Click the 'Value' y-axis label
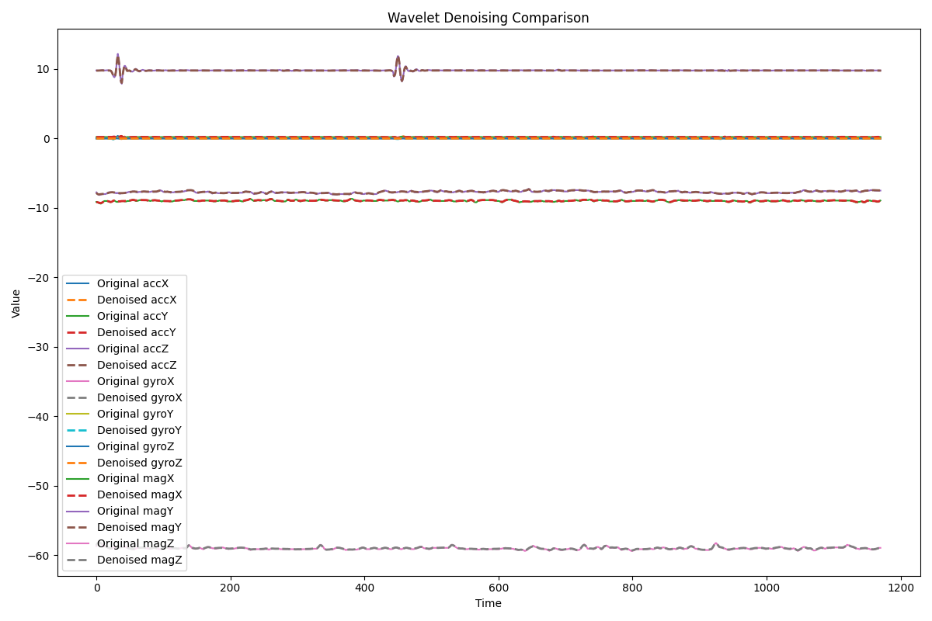The image size is (932, 621). tap(16, 304)
